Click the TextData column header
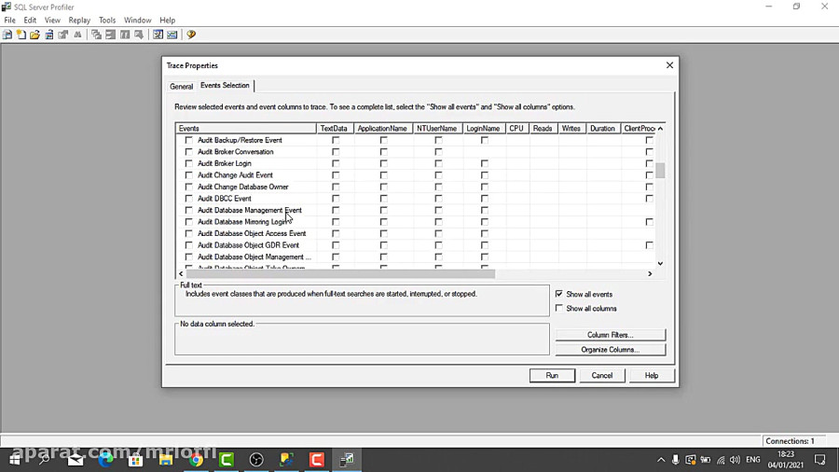Viewport: 839px width, 472px height. click(334, 129)
